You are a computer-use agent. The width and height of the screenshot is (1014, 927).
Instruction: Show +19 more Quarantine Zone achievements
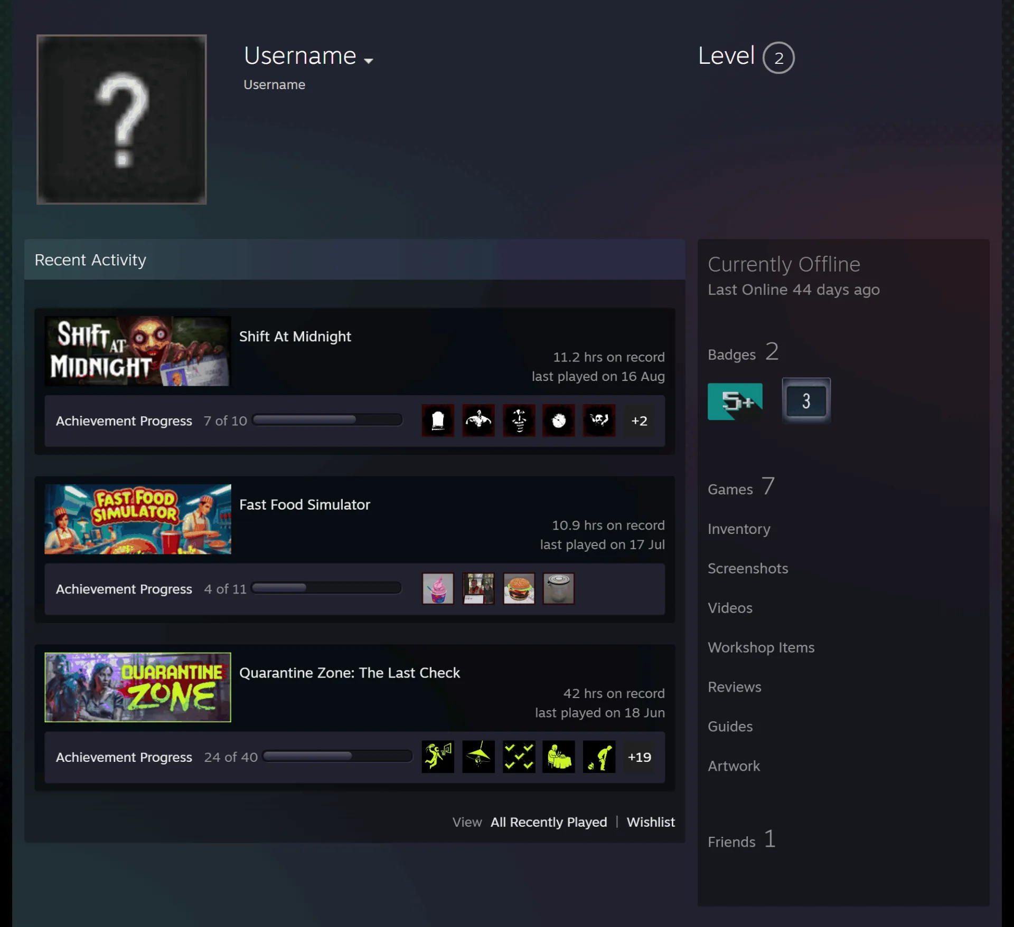(639, 757)
